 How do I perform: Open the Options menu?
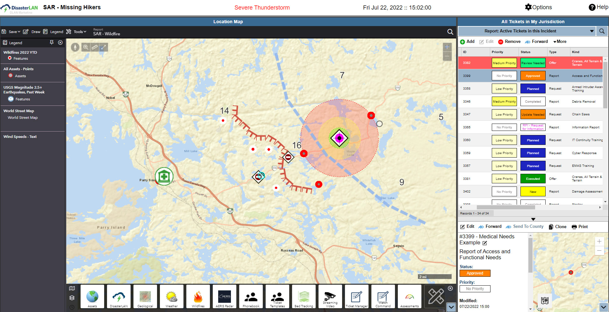pos(538,7)
